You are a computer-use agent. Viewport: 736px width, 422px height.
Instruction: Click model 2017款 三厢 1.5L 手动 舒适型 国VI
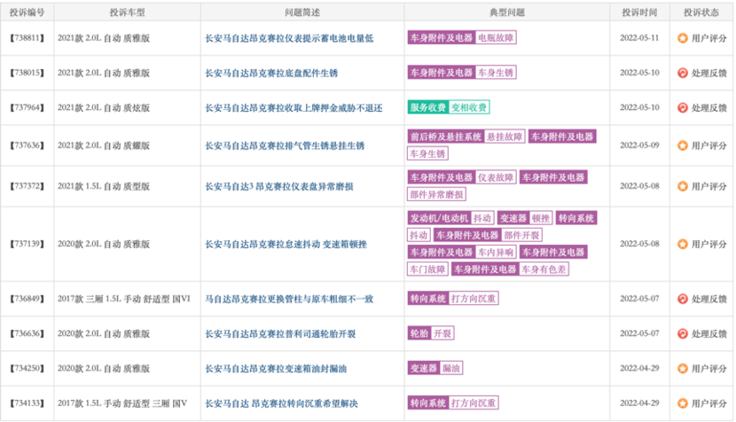tap(124, 299)
